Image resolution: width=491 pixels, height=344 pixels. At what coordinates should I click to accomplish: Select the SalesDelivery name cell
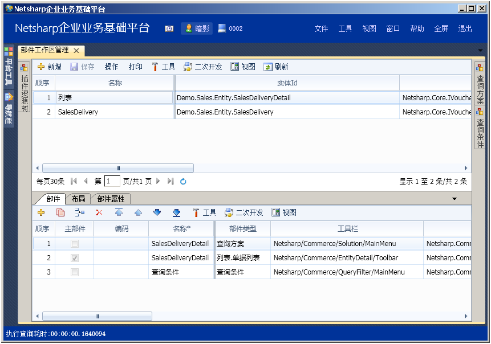(115, 112)
